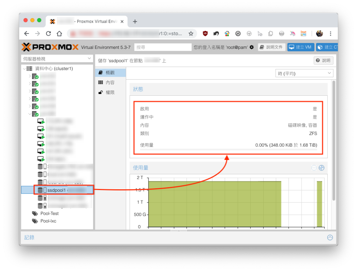Click the blue round zoom icon beside 使用量 chart

click(321, 168)
